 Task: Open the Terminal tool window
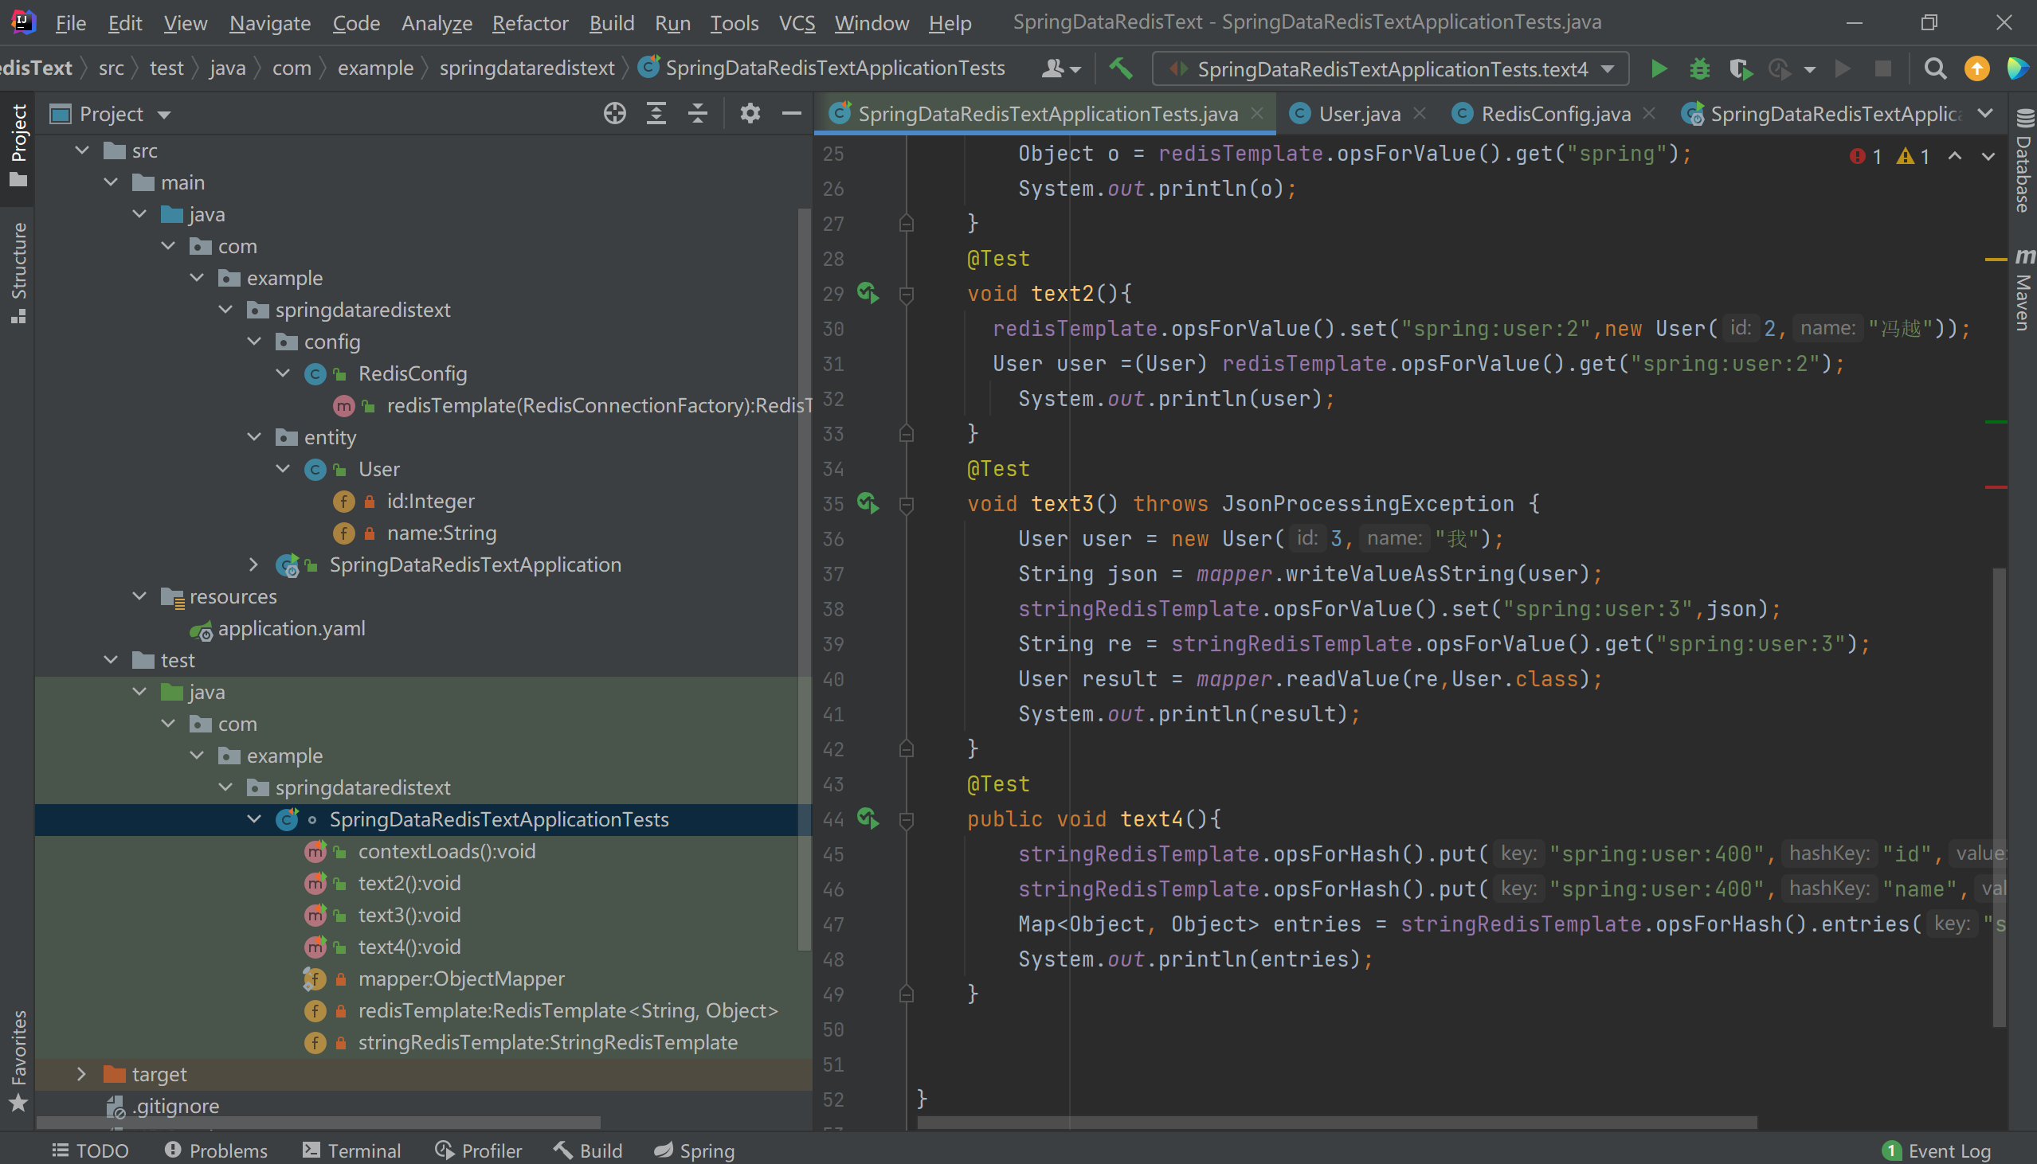coord(352,1150)
